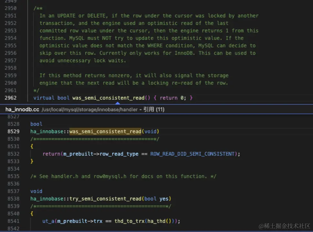
Task: Click ROW_READ_DID_SEMI_CONSISTENT constant
Action: point(193,154)
